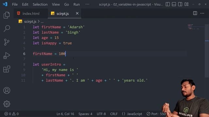This screenshot has height=117, width=209.
Task: Open Source Control view
Action: click(7, 42)
